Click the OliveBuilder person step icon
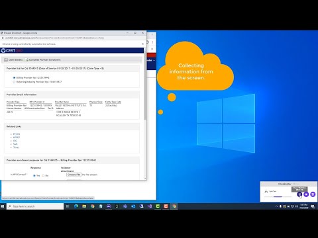The image size is (318, 238). click(x=266, y=191)
